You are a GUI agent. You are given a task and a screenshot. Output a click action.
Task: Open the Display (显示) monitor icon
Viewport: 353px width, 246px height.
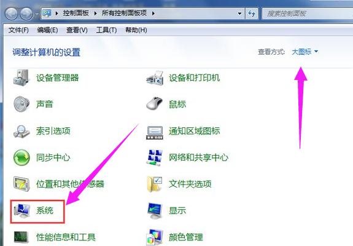[155, 210]
